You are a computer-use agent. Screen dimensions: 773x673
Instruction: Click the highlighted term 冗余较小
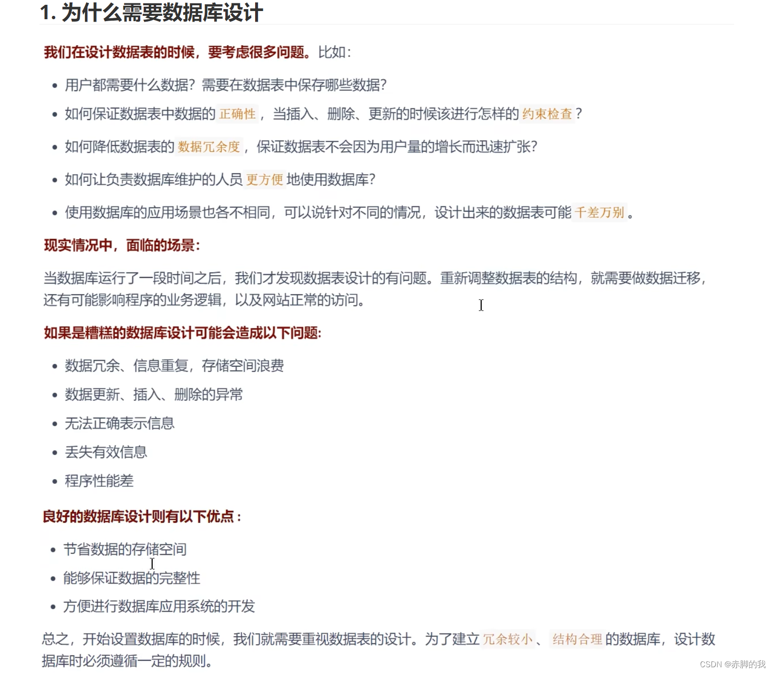(508, 639)
